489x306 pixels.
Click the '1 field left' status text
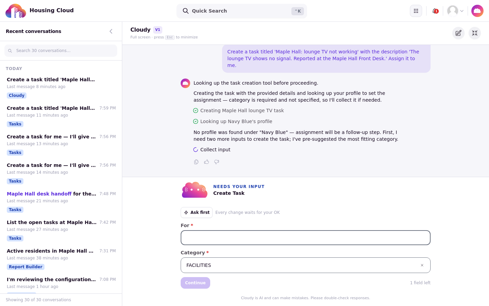(420, 283)
